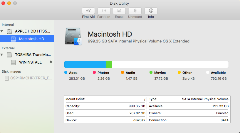Image resolution: width=240 pixels, height=133 pixels.
Task: Click the Owners value Enabled
Action: [x=222, y=113]
